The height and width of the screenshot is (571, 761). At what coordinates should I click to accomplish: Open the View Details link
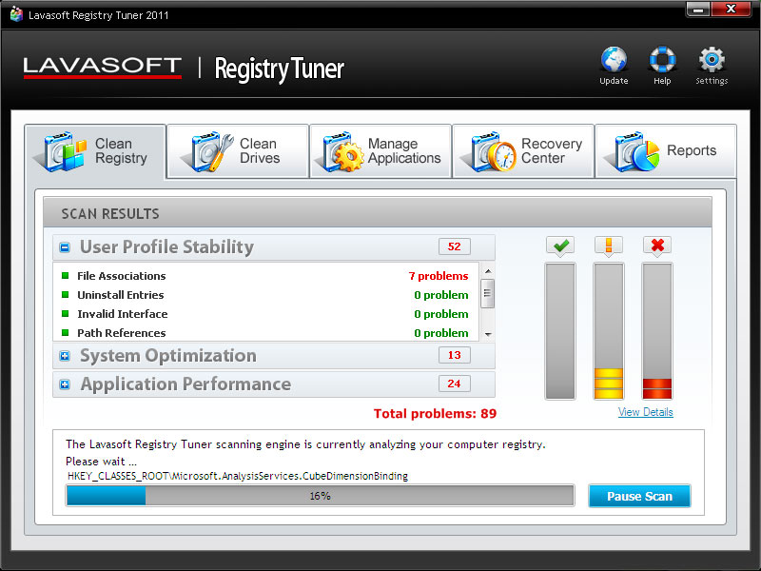646,412
